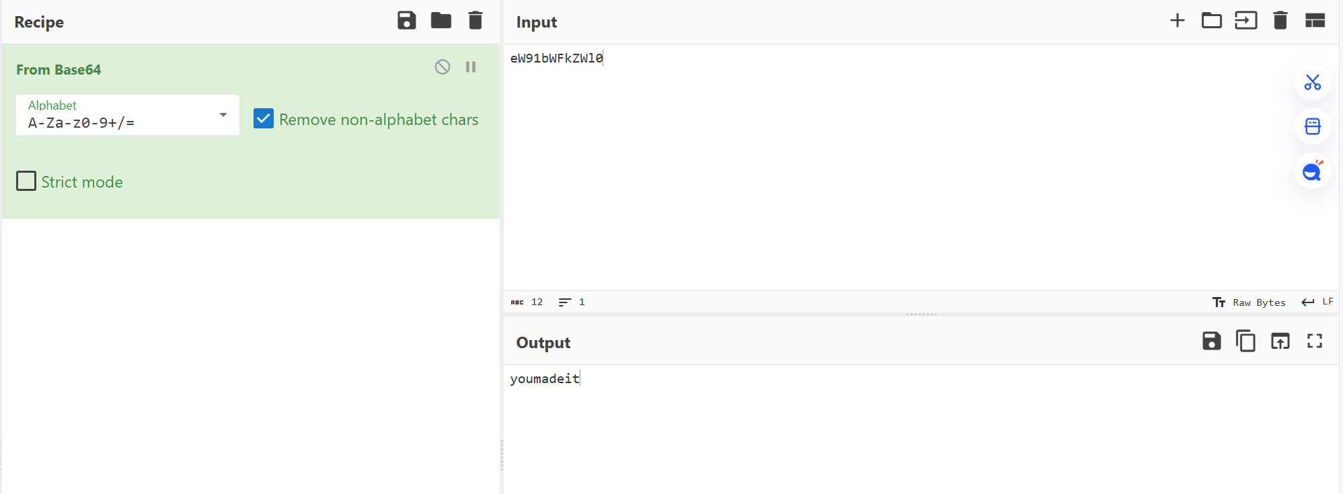Open folder as input
This screenshot has height=494, width=1343.
[1211, 21]
